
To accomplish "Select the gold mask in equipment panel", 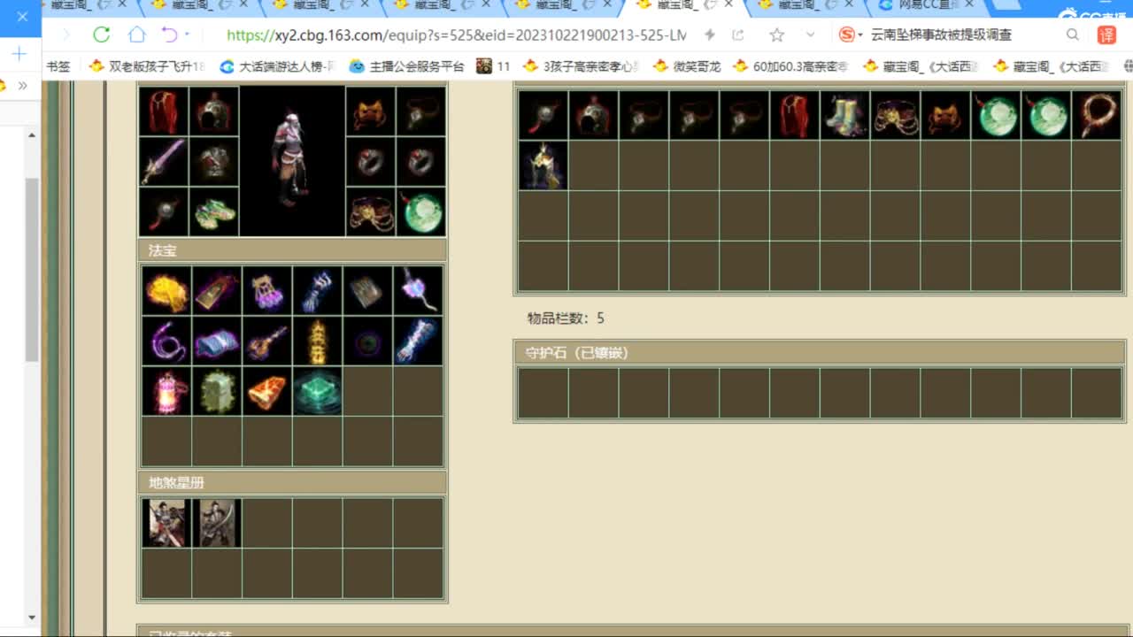I will pos(370,111).
